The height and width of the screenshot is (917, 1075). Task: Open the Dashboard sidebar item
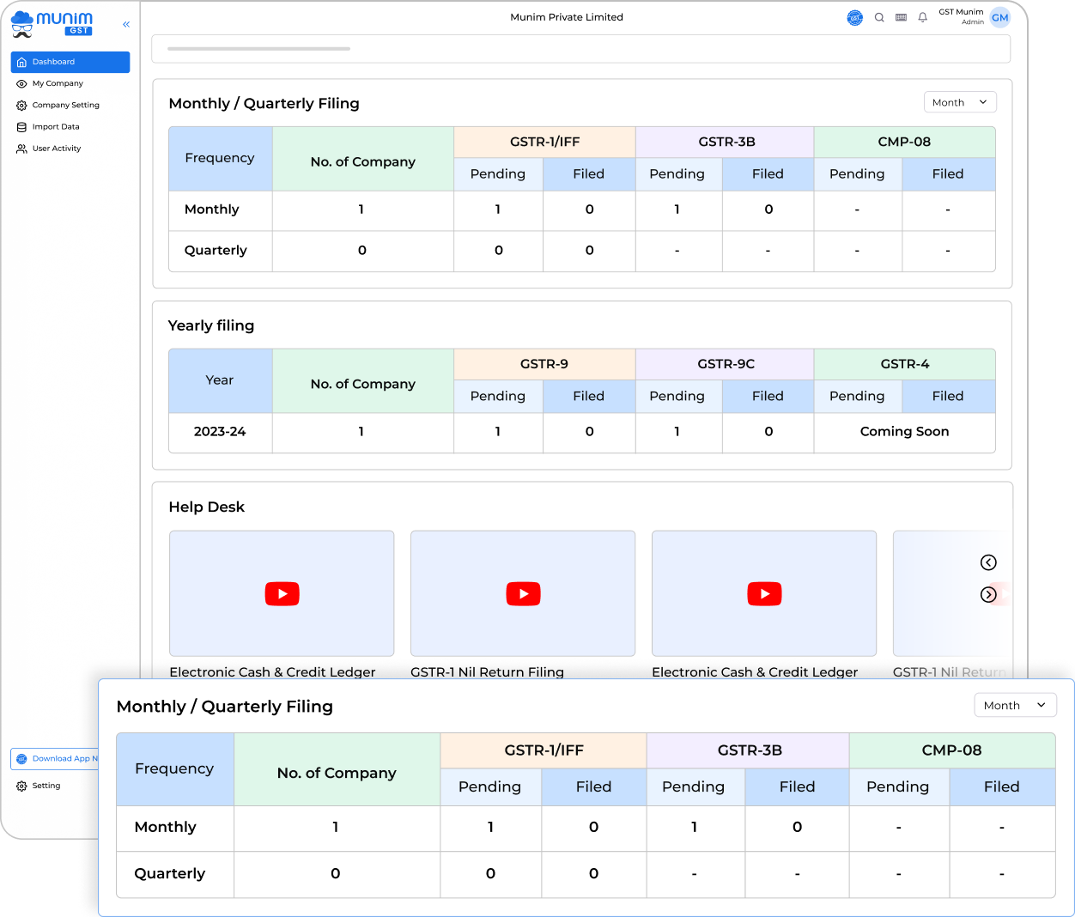click(x=70, y=62)
